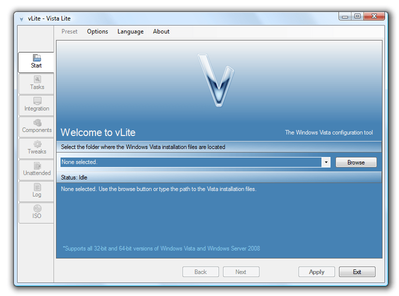
Task: Click the 'None selected.' path input field
Action: point(190,162)
